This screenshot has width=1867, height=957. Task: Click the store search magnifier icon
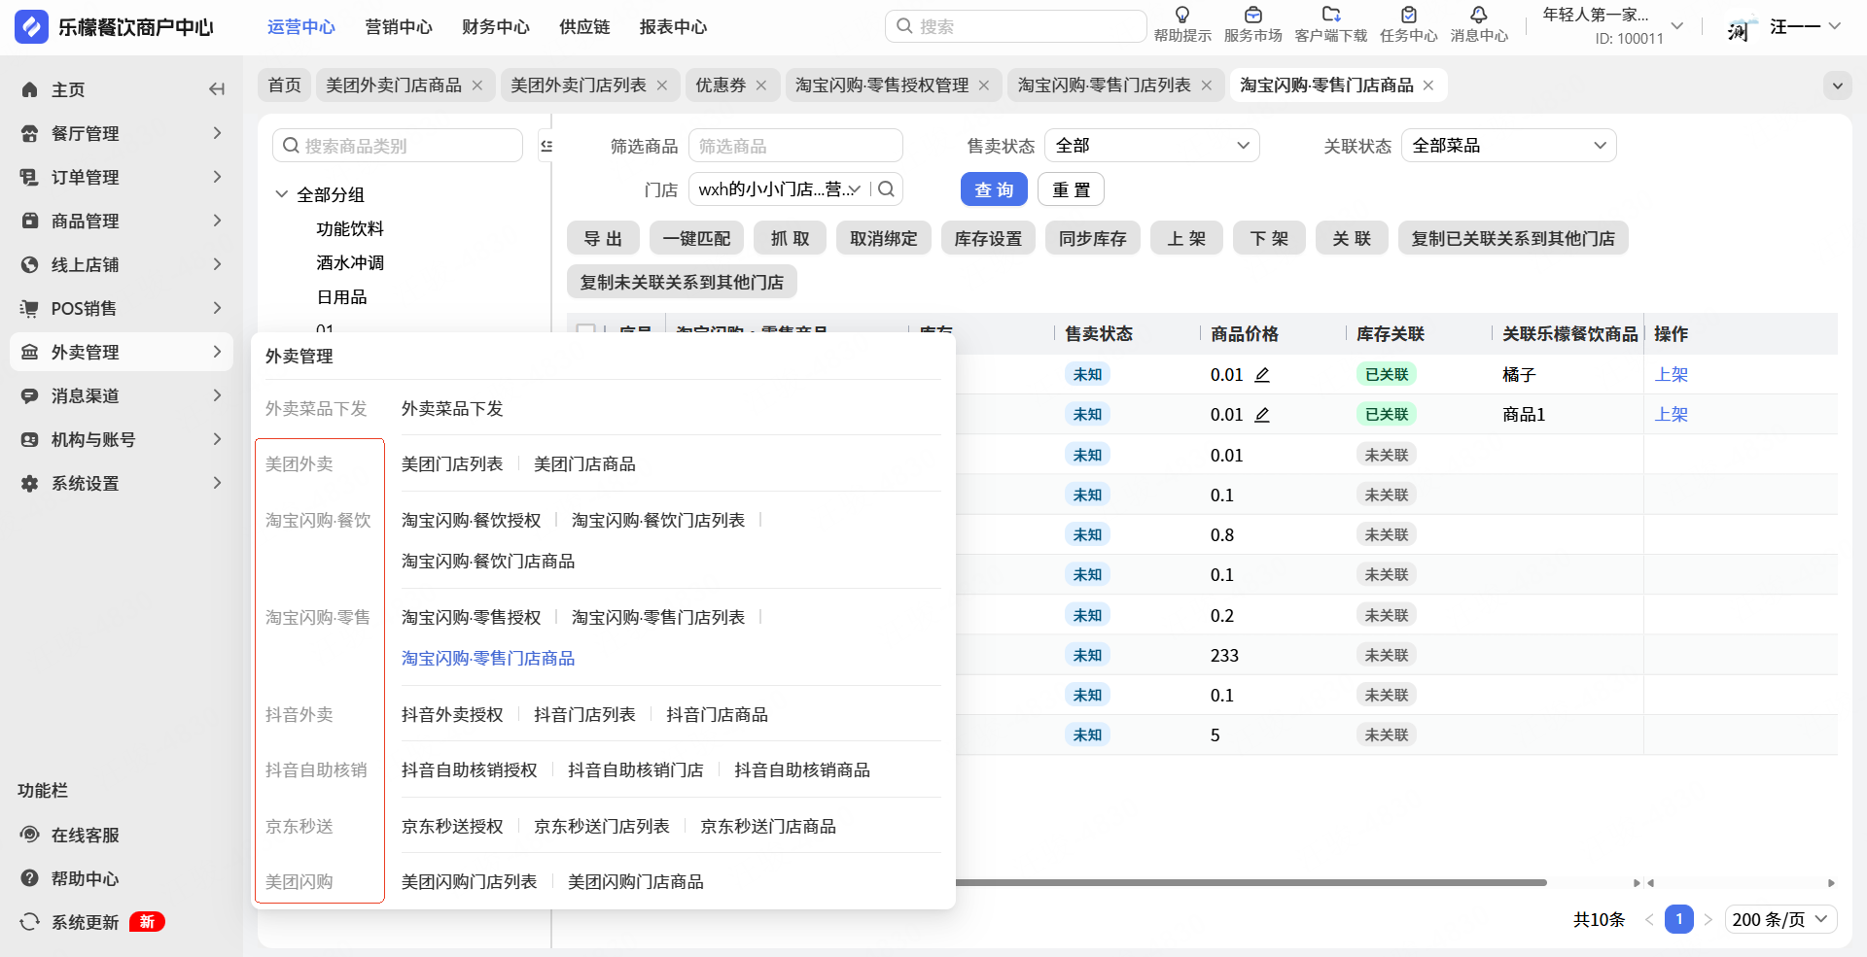886,189
